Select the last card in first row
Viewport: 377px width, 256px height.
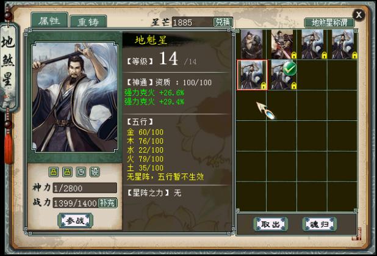(344, 45)
